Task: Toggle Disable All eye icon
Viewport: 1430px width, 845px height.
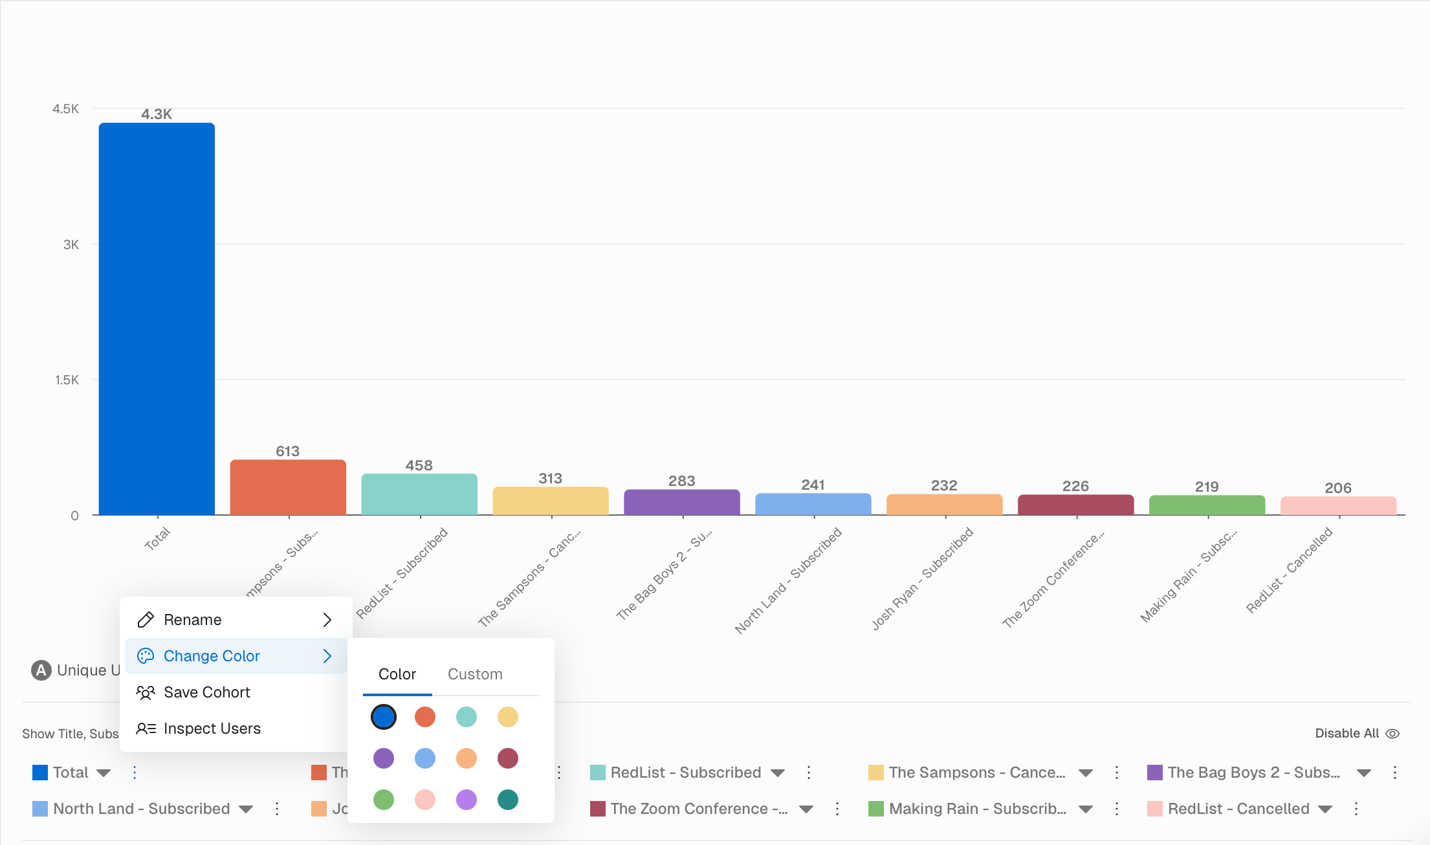Action: (x=1392, y=734)
